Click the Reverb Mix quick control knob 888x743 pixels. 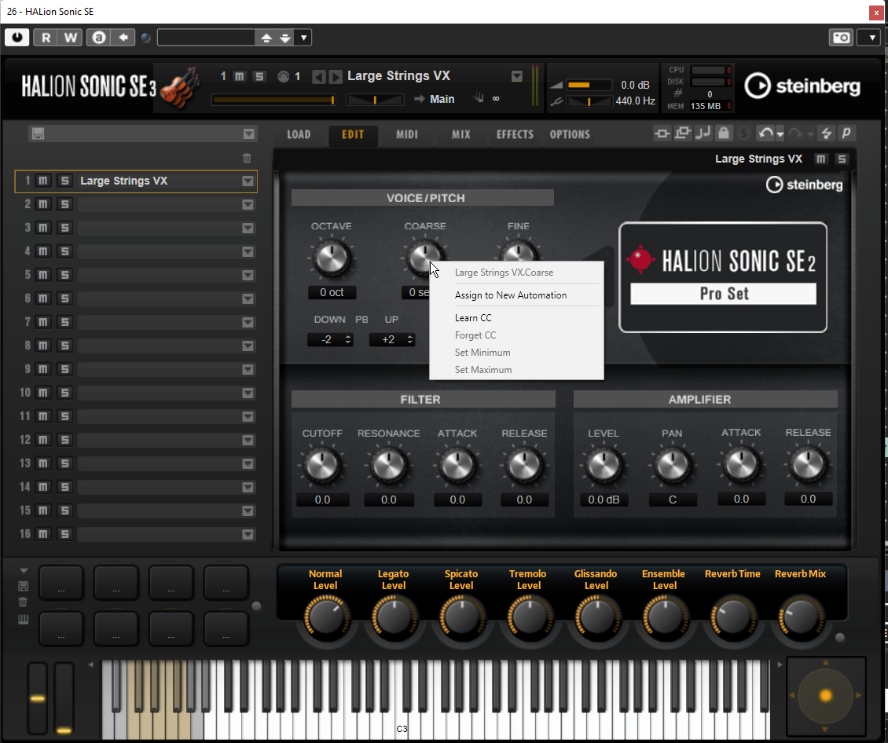coord(800,616)
